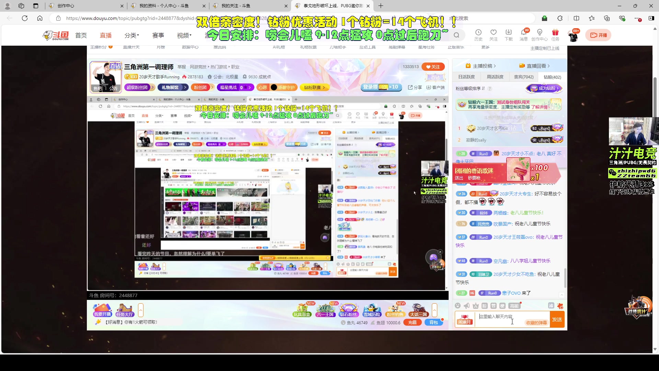Image resolution: width=659 pixels, height=371 pixels.
Task: Open 雪域历险 penguin icon
Action: click(372, 310)
